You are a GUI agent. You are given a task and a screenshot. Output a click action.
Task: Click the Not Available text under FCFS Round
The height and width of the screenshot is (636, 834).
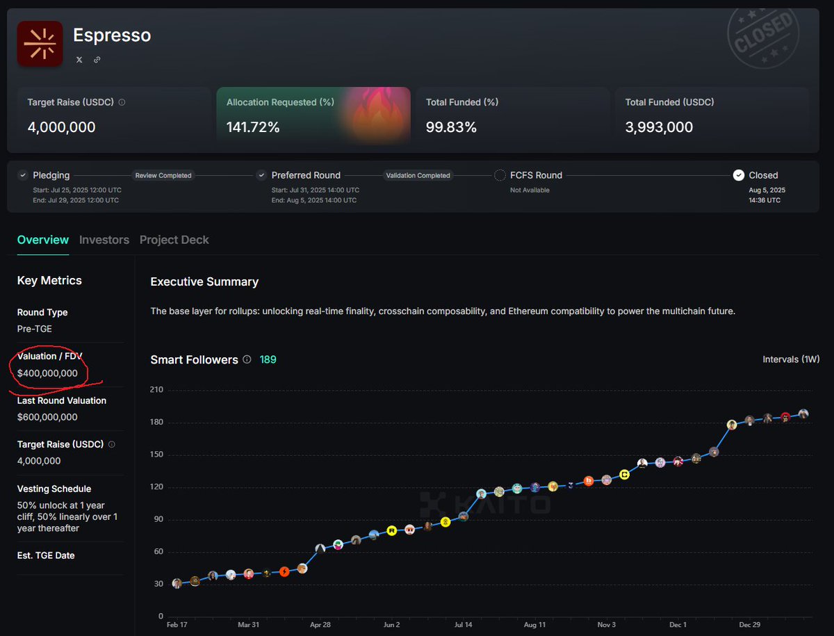click(x=530, y=190)
